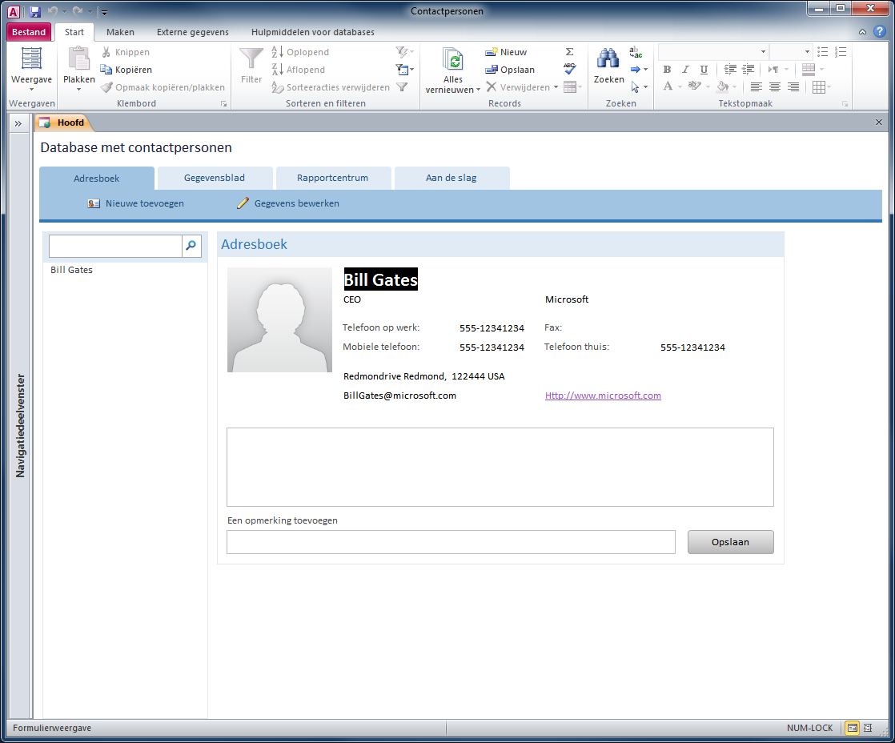
Task: Toggle the Totals sigma button
Action: click(570, 52)
